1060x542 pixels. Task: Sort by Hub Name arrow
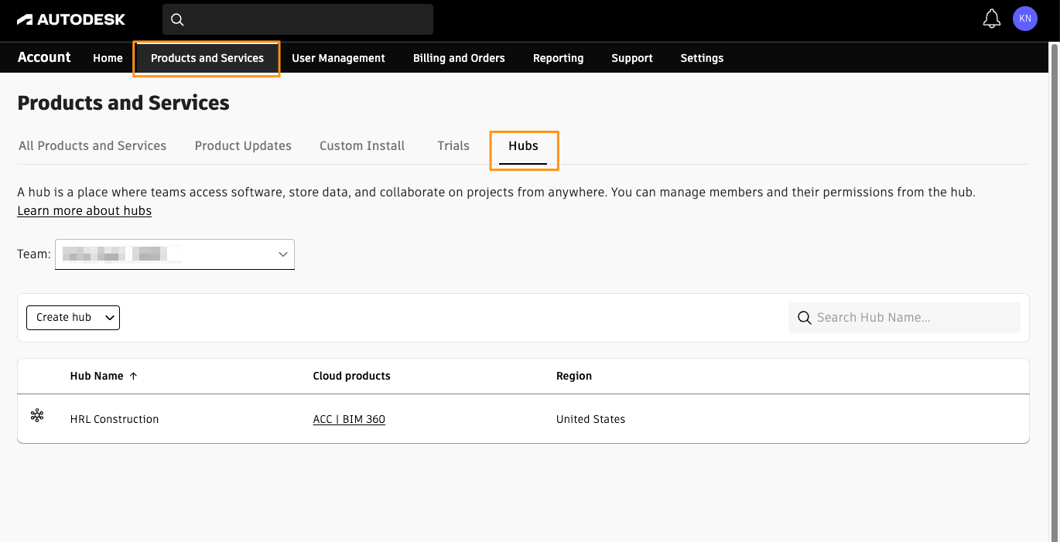133,376
